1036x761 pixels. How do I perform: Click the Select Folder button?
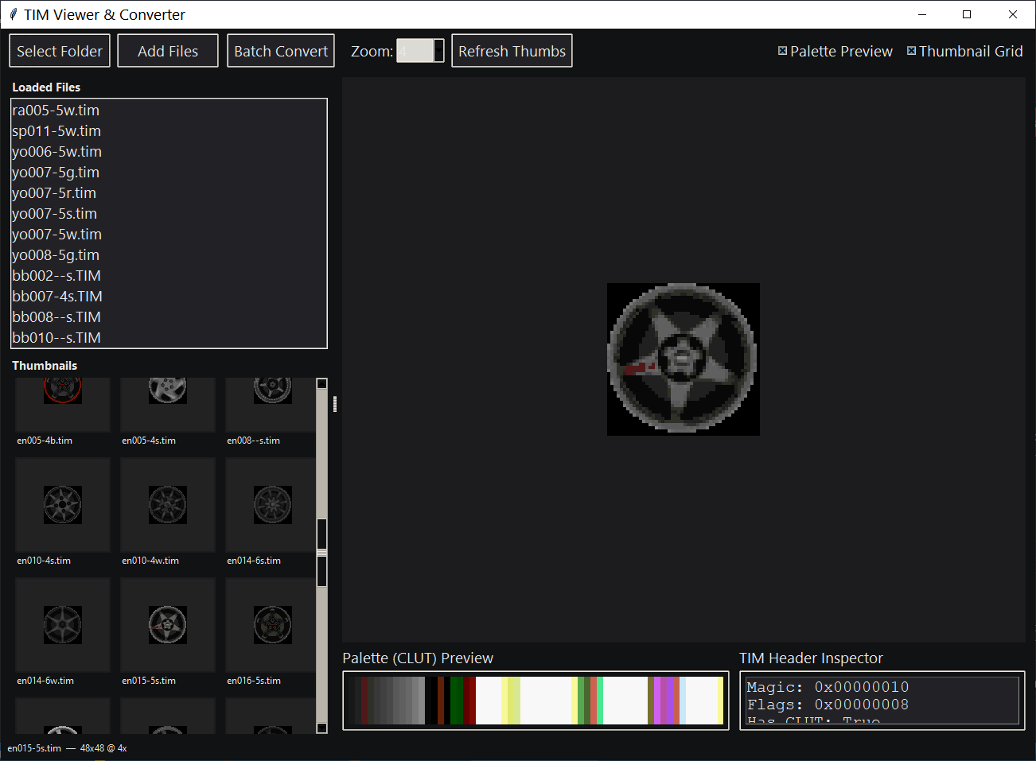click(60, 51)
